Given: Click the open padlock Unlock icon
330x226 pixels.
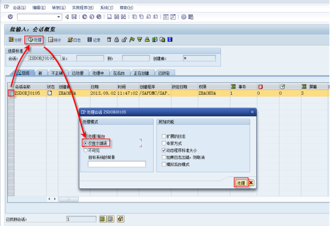Looking at the screenshot, I should point(124,39).
